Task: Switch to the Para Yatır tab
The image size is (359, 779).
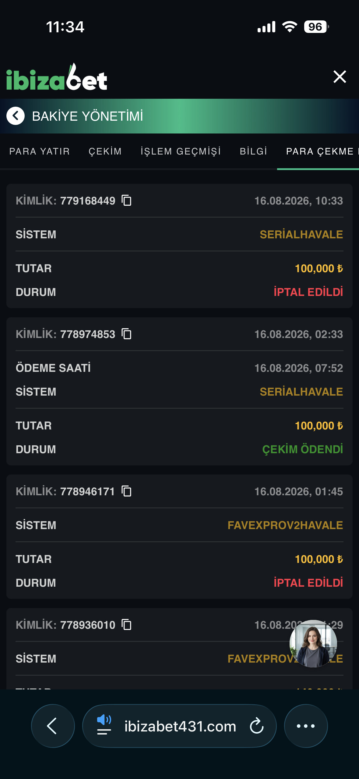Action: coord(40,151)
